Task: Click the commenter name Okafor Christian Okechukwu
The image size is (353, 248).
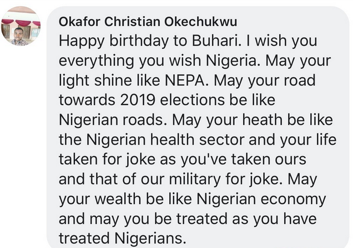Action: (148, 22)
